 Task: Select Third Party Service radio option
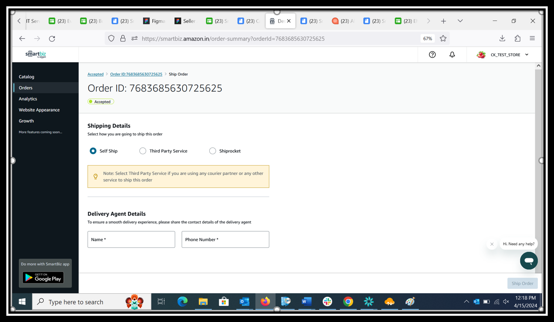(x=143, y=151)
